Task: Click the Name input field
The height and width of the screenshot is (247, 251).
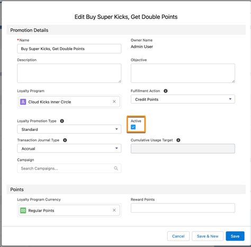Action: [x=69, y=49]
